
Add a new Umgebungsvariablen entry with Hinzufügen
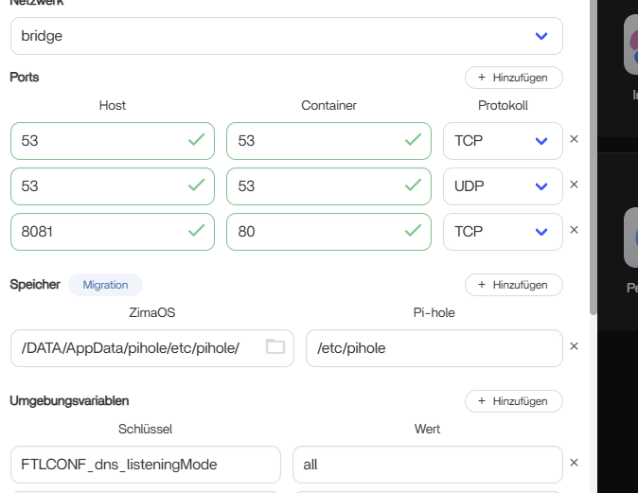(513, 401)
